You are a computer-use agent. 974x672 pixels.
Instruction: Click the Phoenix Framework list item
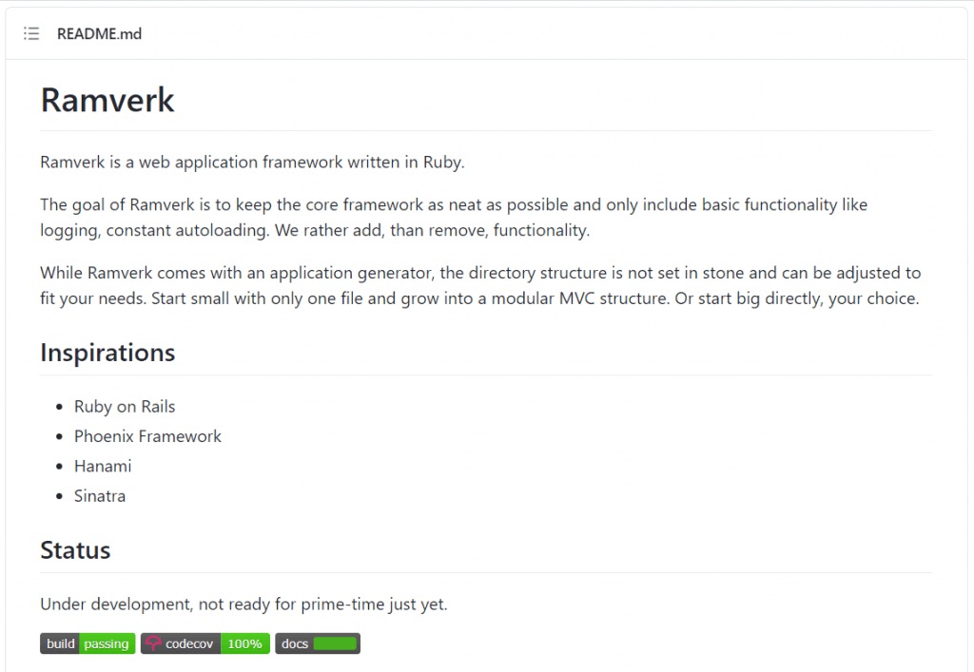coord(147,436)
